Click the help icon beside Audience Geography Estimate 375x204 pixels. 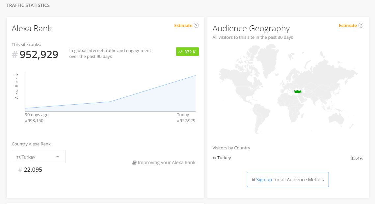tap(361, 25)
